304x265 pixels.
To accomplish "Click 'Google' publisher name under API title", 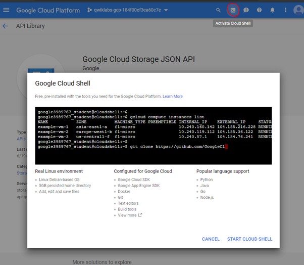I will point(91,68).
